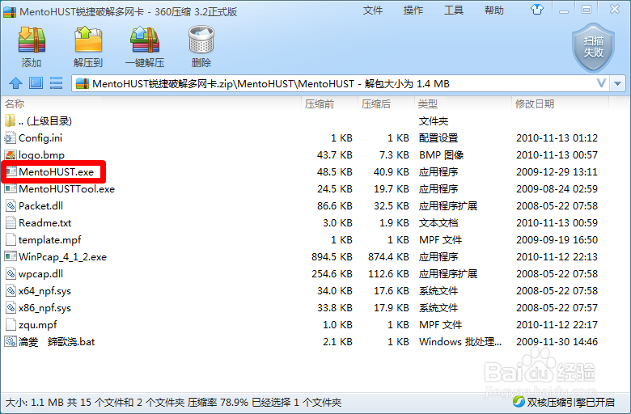The image size is (631, 414).
Task: Click the Readme.txt document icon
Action: 11,222
